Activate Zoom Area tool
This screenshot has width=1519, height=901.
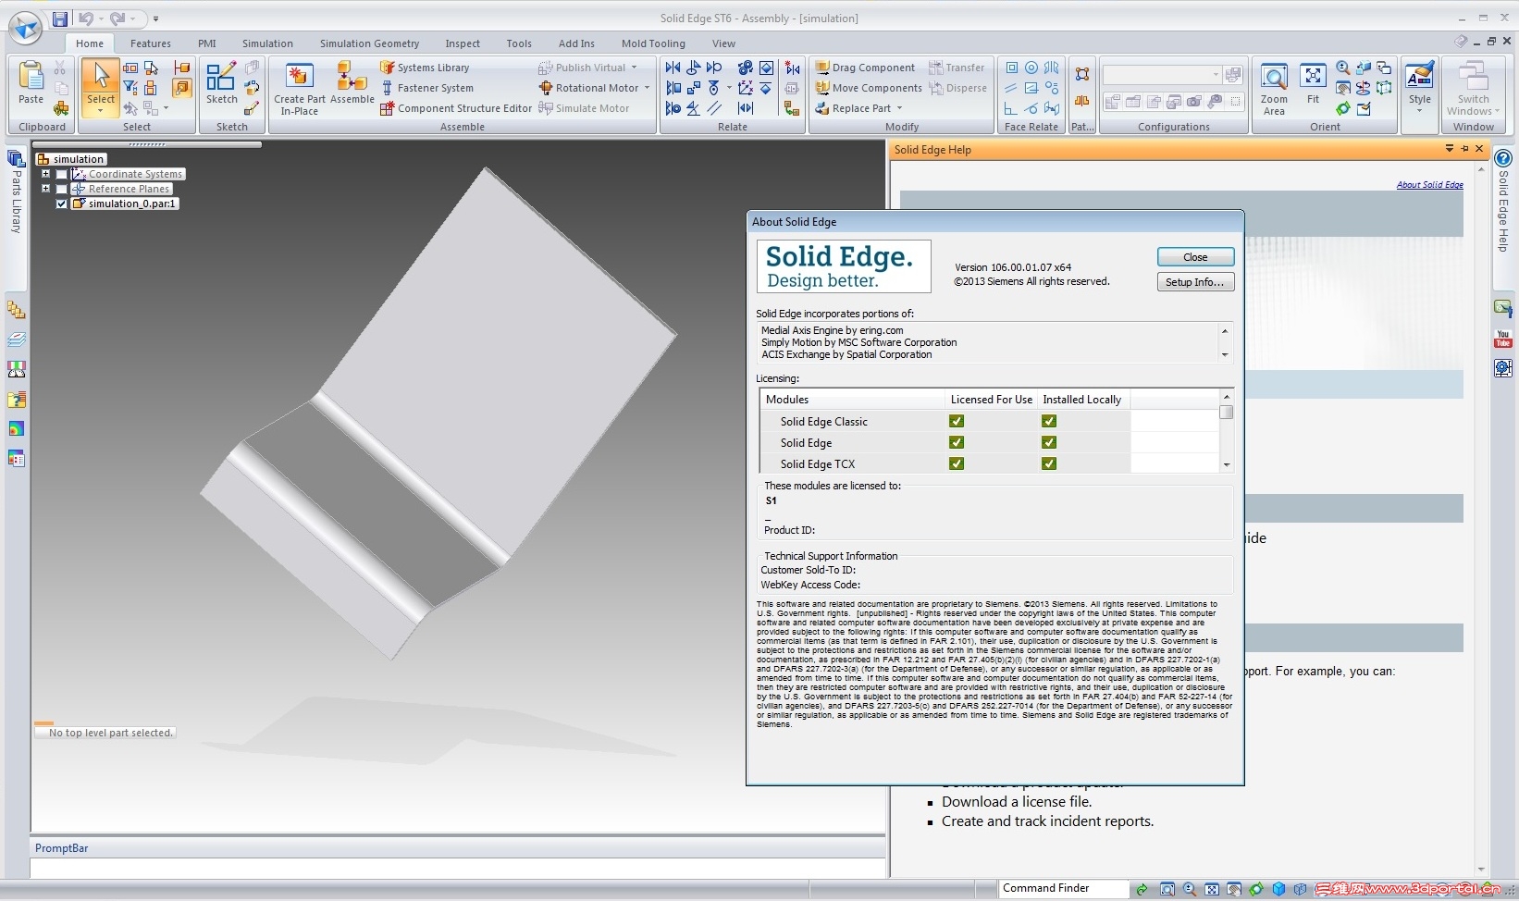coord(1274,89)
